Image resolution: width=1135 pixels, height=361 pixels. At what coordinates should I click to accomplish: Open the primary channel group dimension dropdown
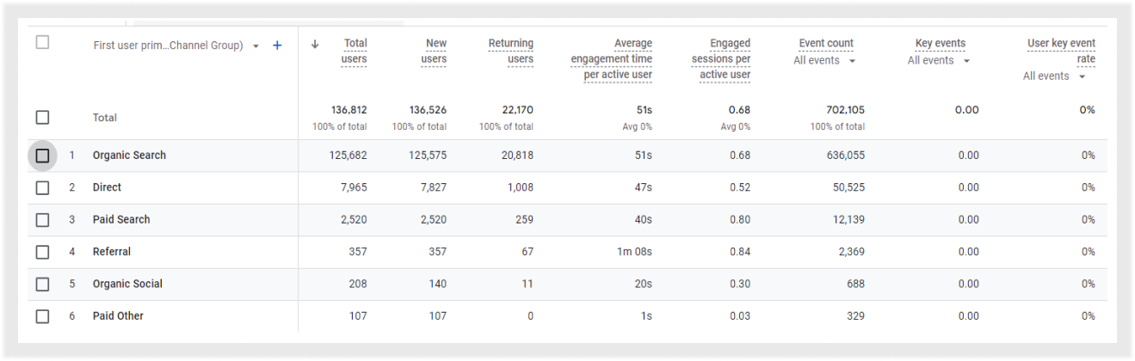click(256, 46)
